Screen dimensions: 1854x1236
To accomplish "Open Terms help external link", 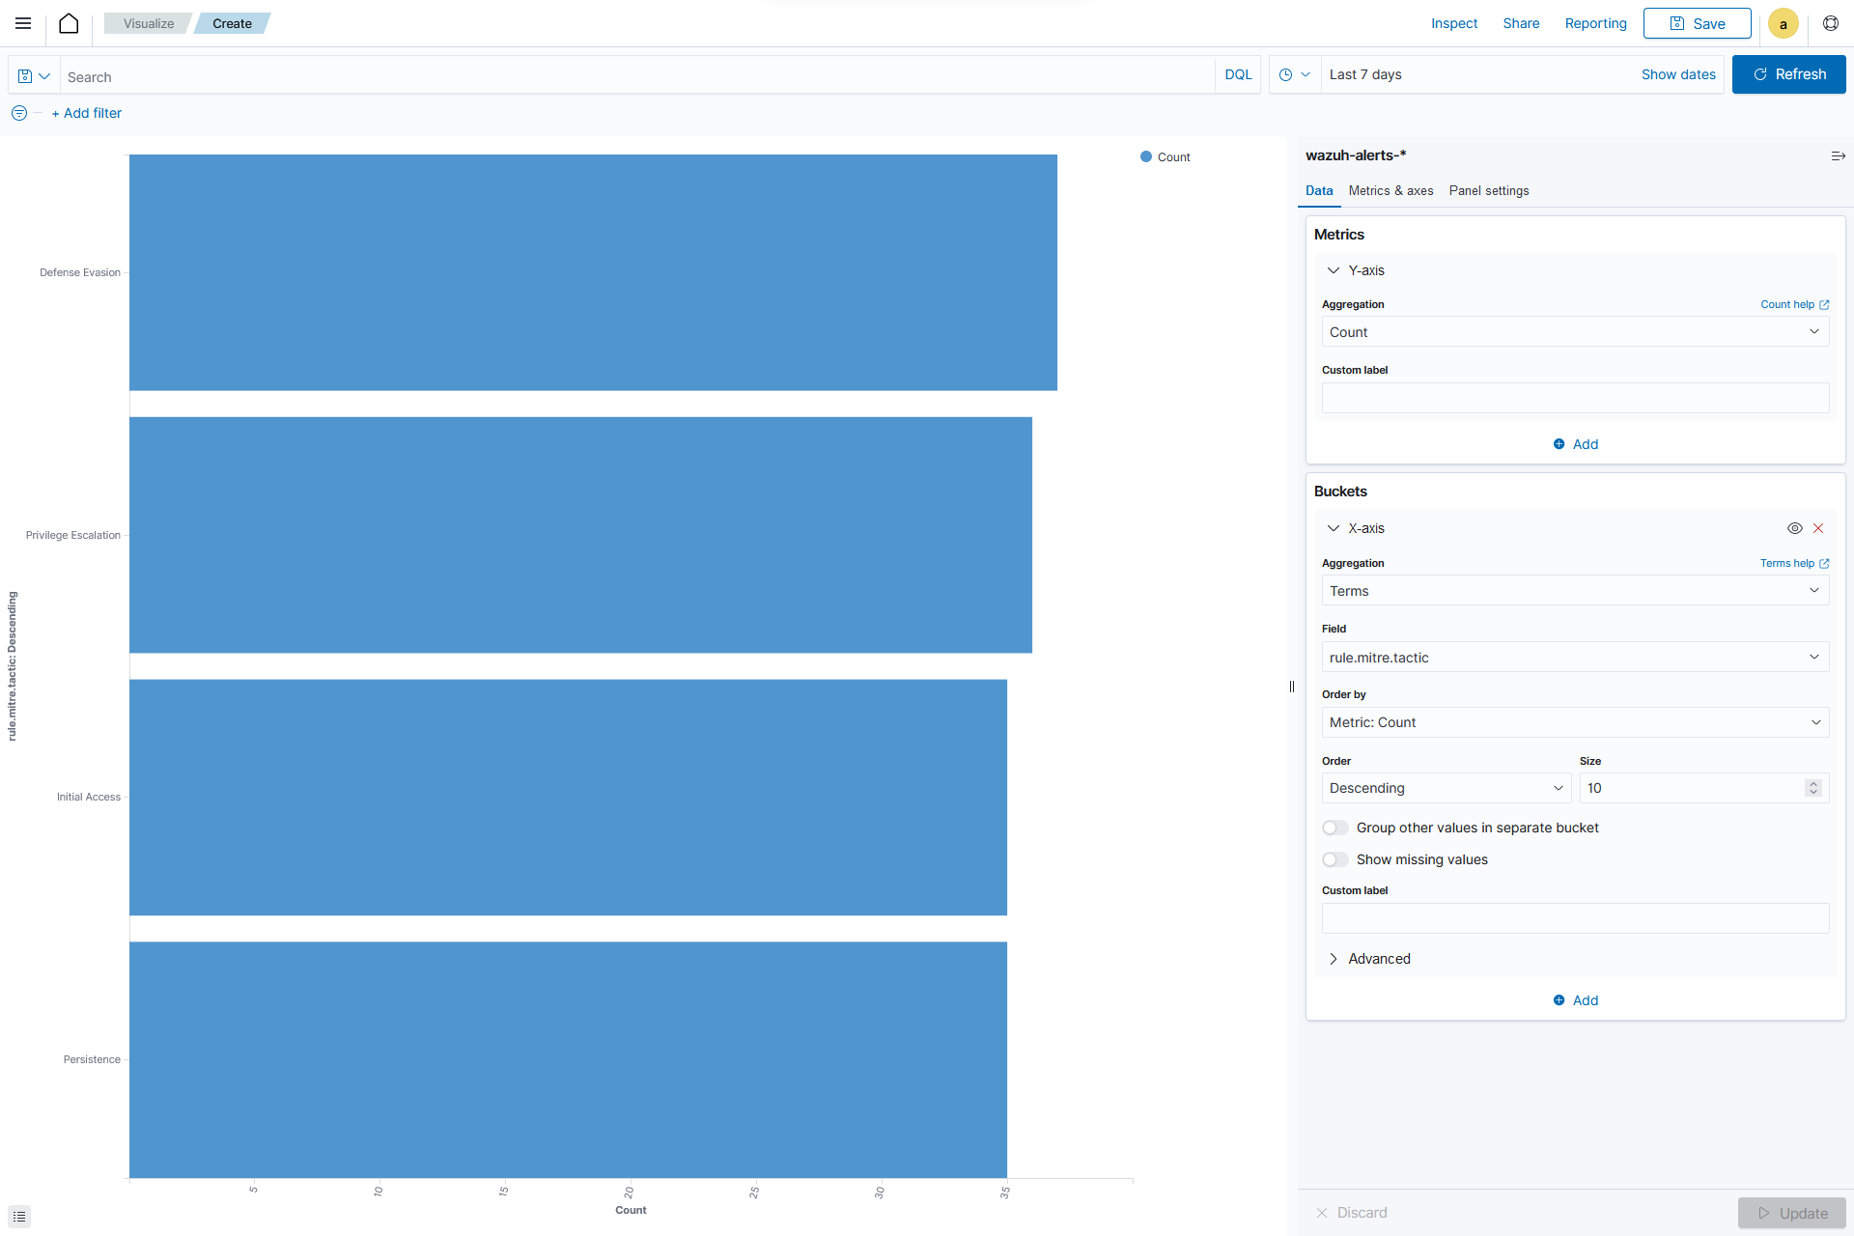I will point(1794,563).
